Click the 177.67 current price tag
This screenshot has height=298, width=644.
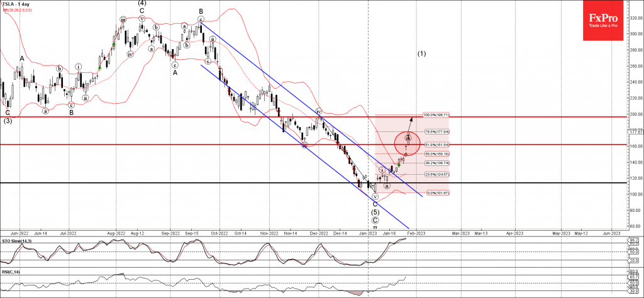(x=635, y=132)
